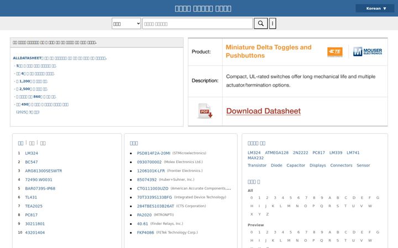
Task: Open the Displays category link
Action: [x=317, y=165]
